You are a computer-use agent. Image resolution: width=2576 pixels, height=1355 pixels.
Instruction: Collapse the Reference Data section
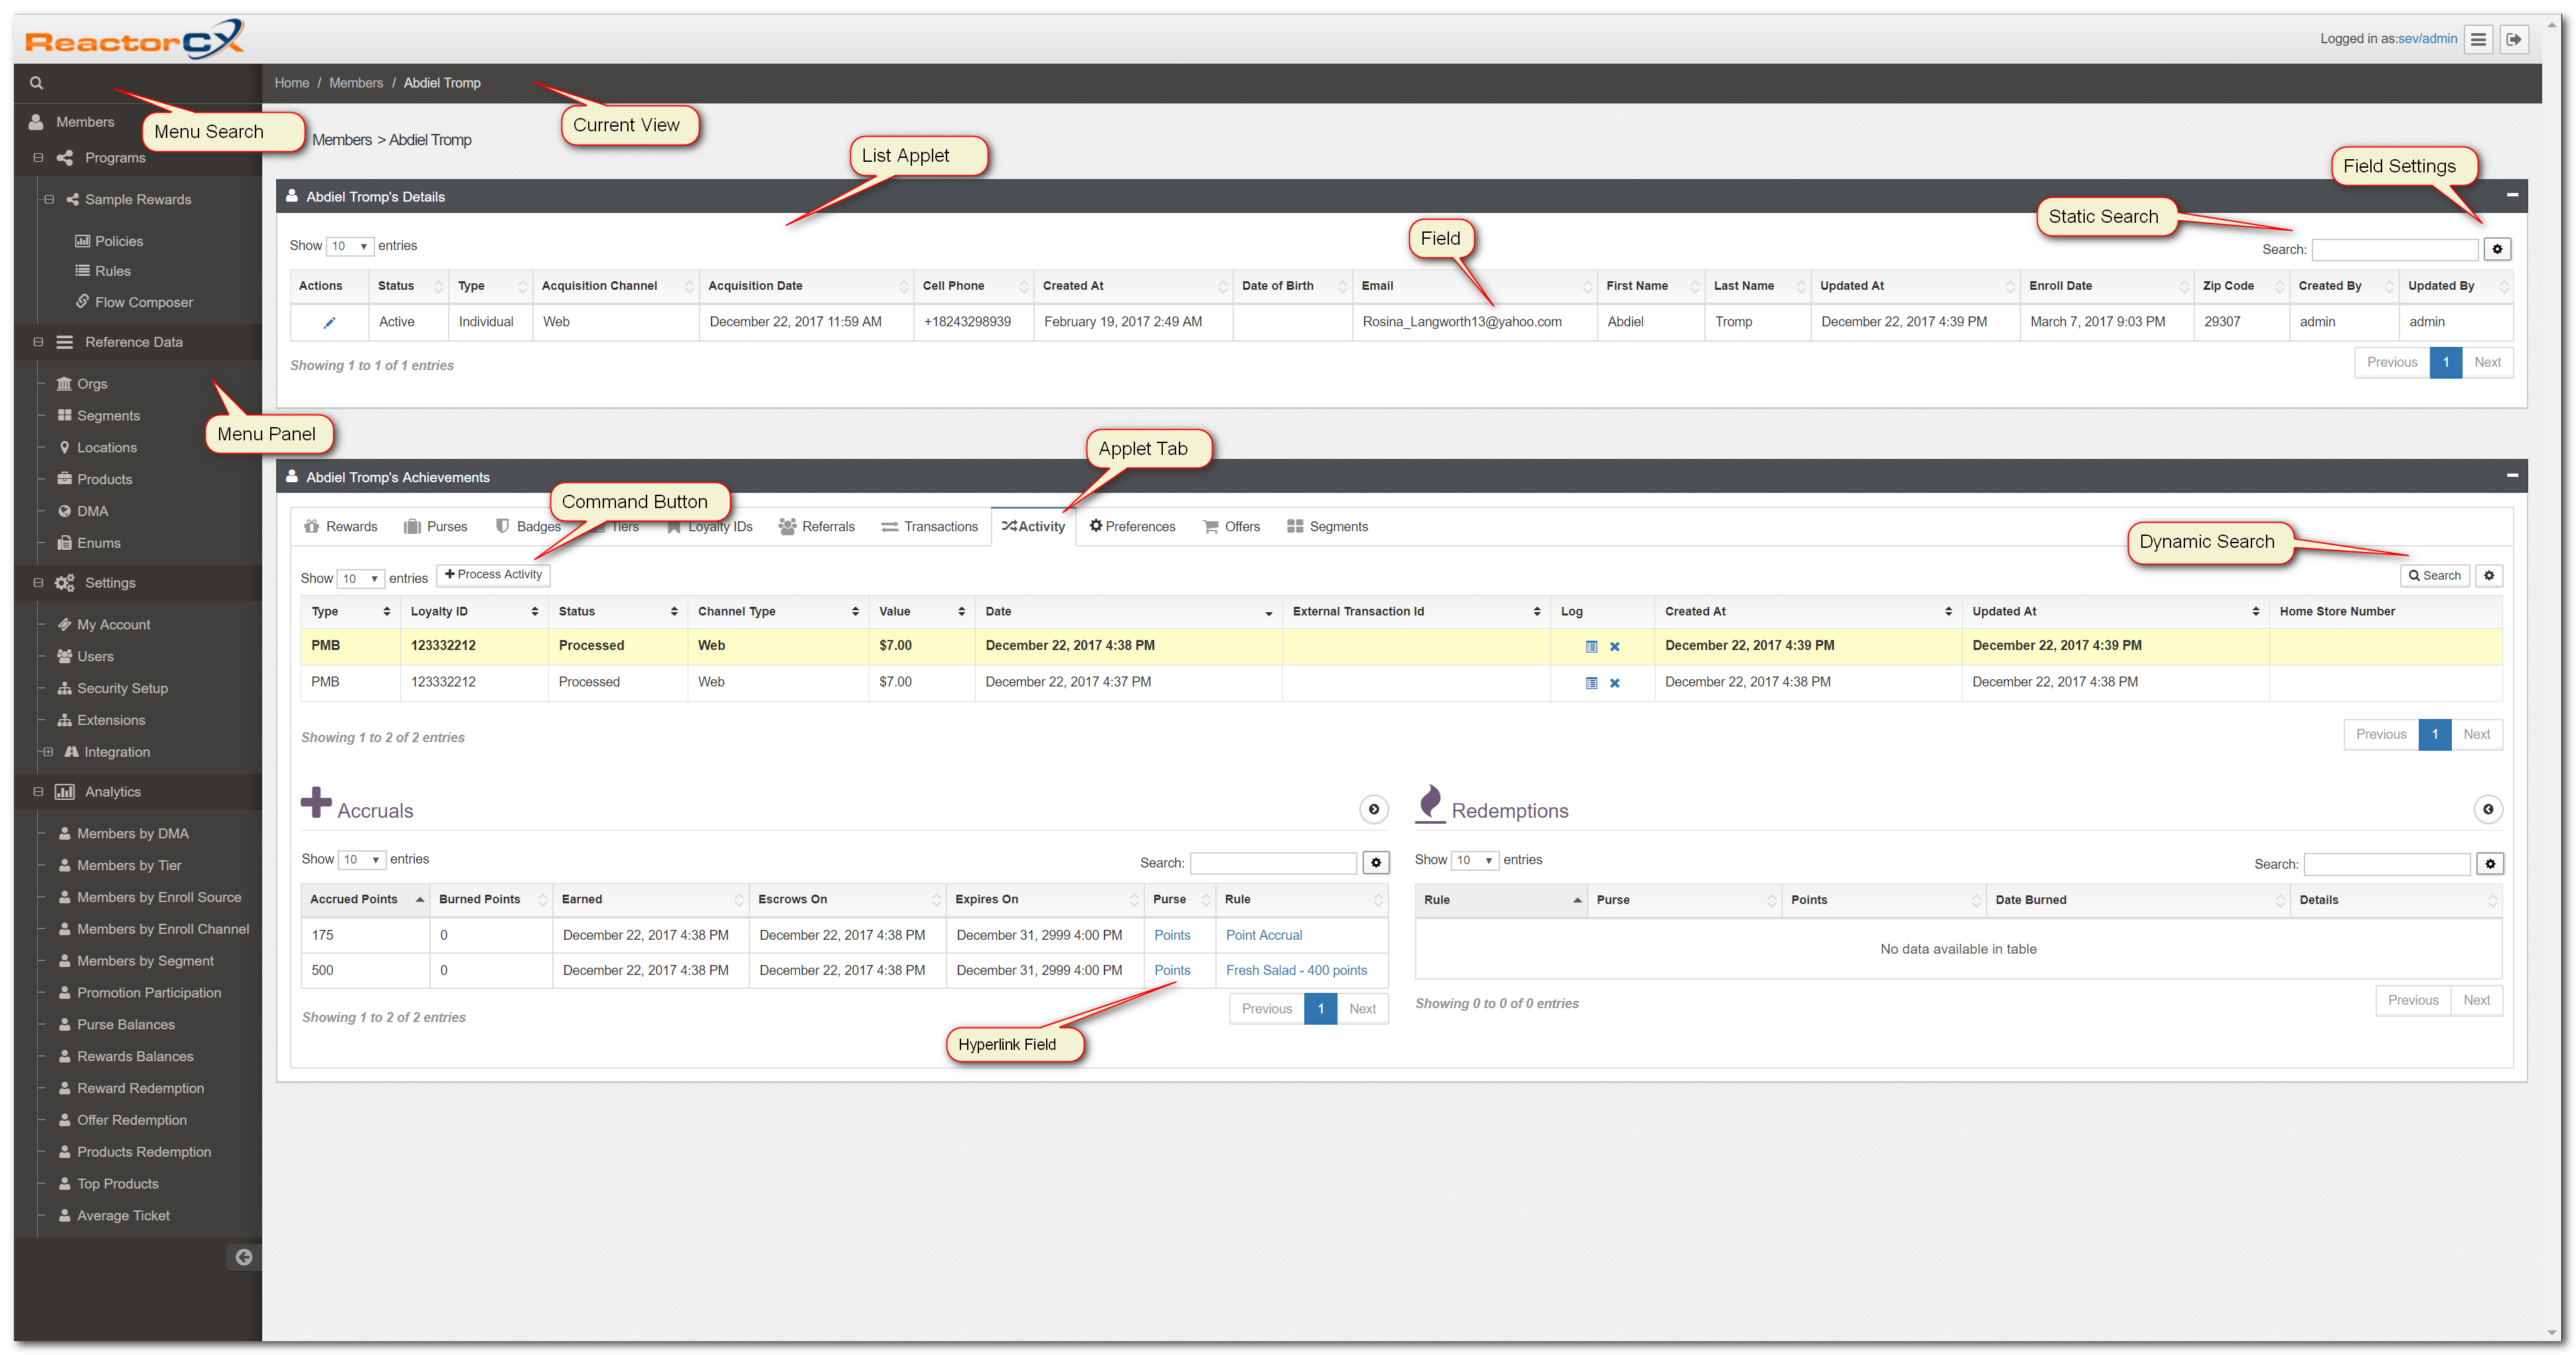38,342
